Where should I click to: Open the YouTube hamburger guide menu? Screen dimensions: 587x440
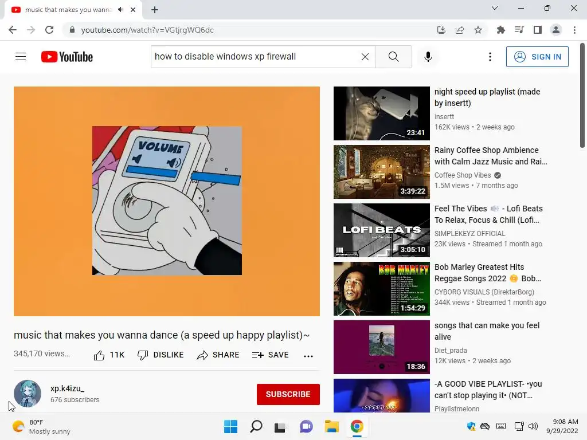[x=21, y=57]
